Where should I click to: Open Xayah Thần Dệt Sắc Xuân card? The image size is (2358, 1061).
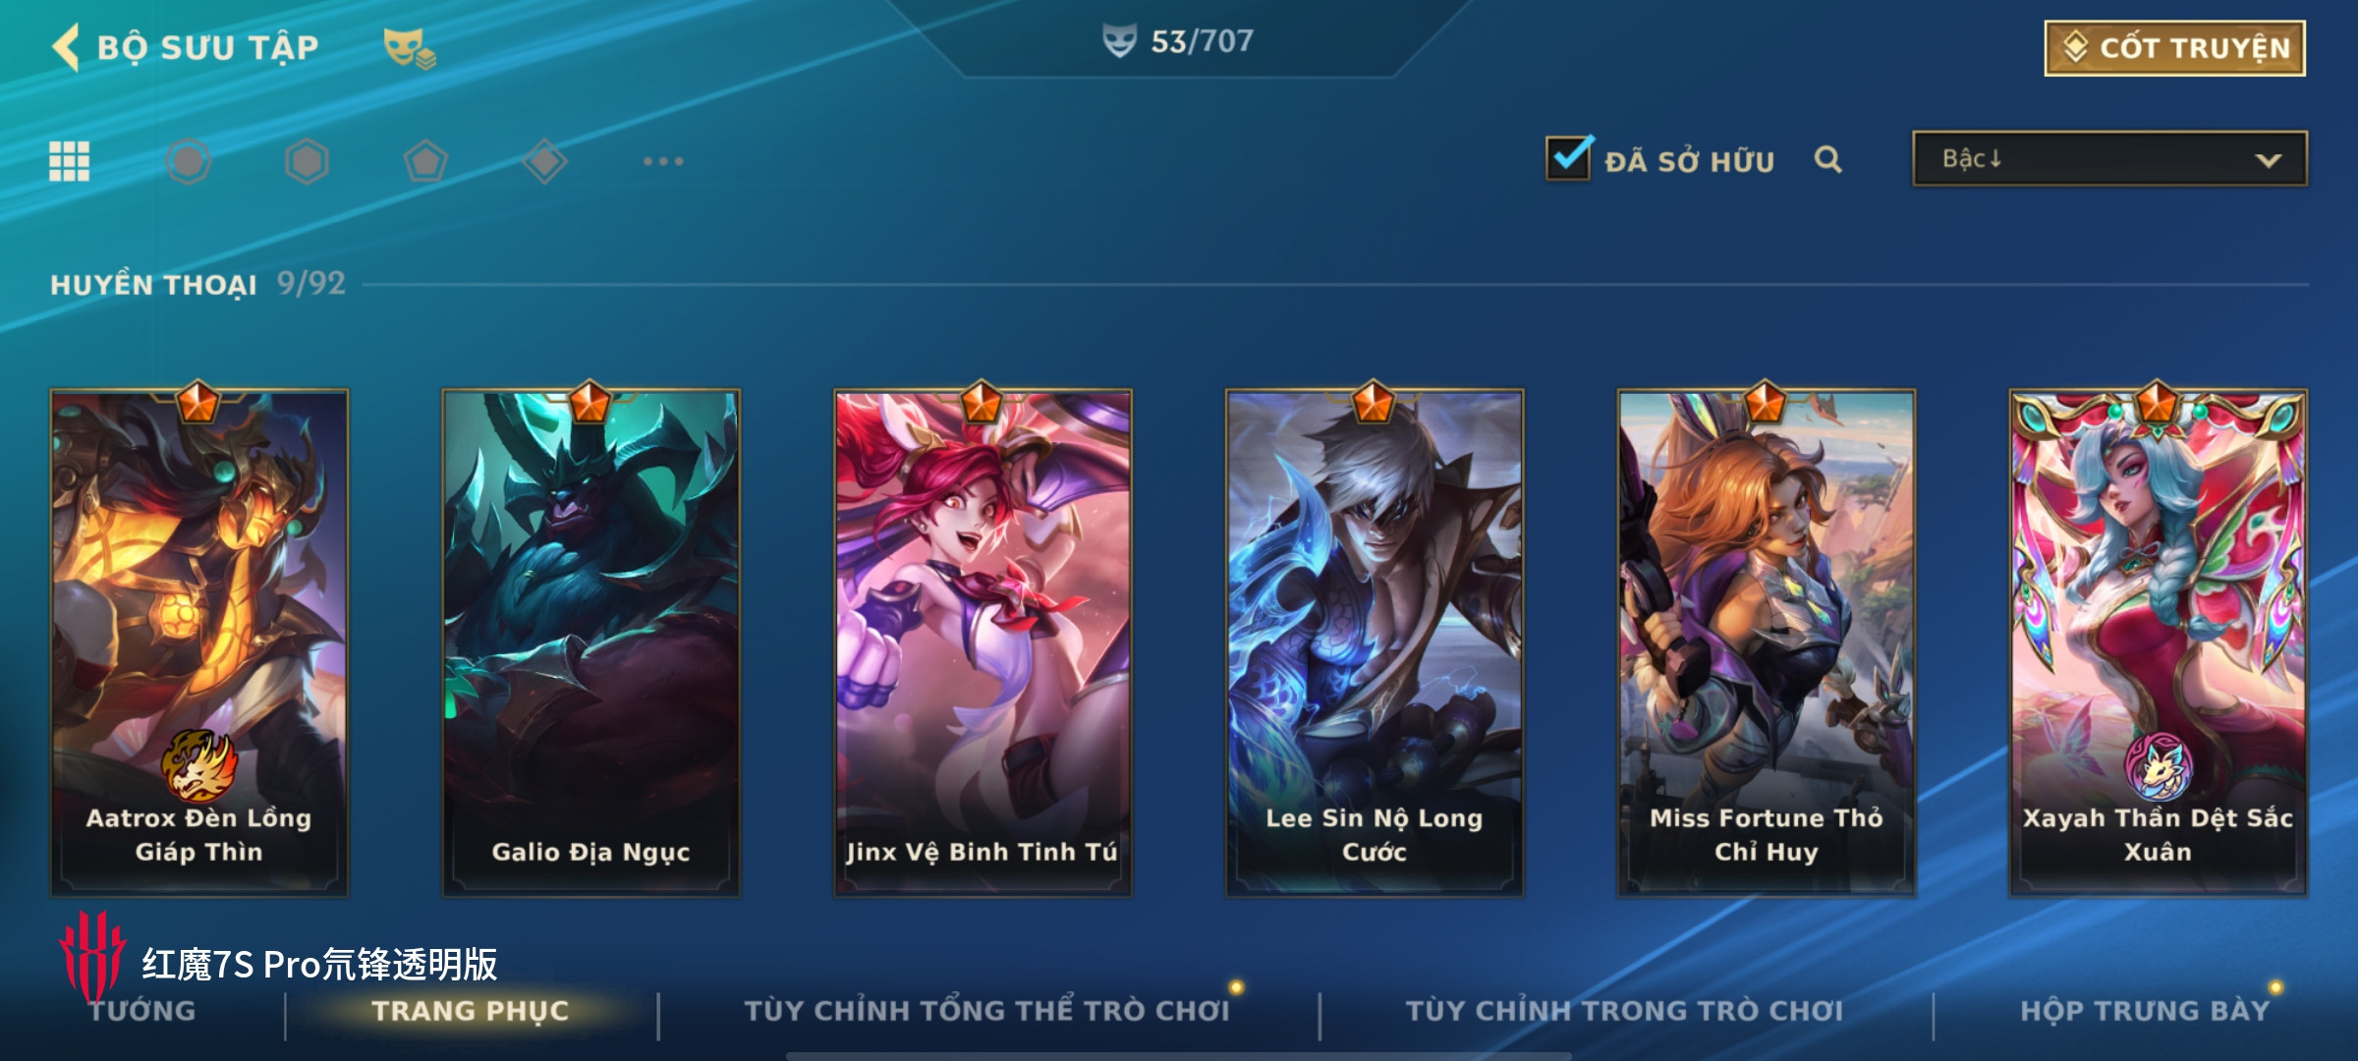click(x=2158, y=642)
